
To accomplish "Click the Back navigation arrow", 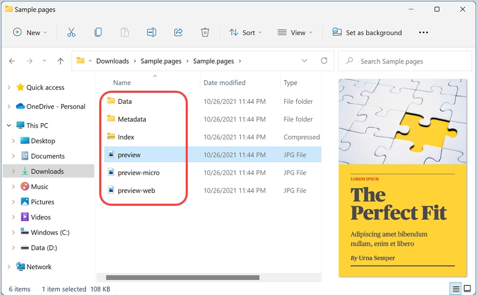I will pyautogui.click(x=12, y=61).
